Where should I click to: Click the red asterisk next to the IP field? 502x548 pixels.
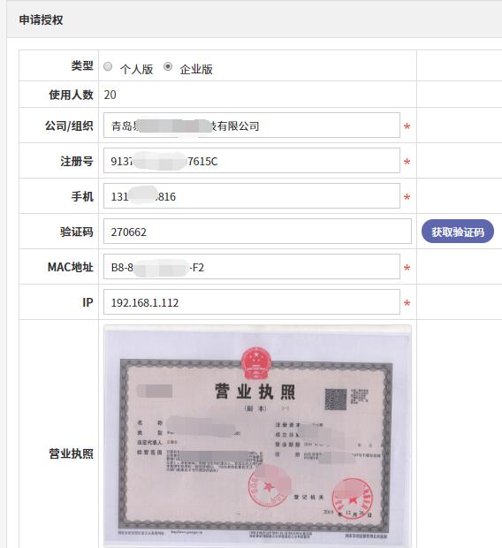407,303
